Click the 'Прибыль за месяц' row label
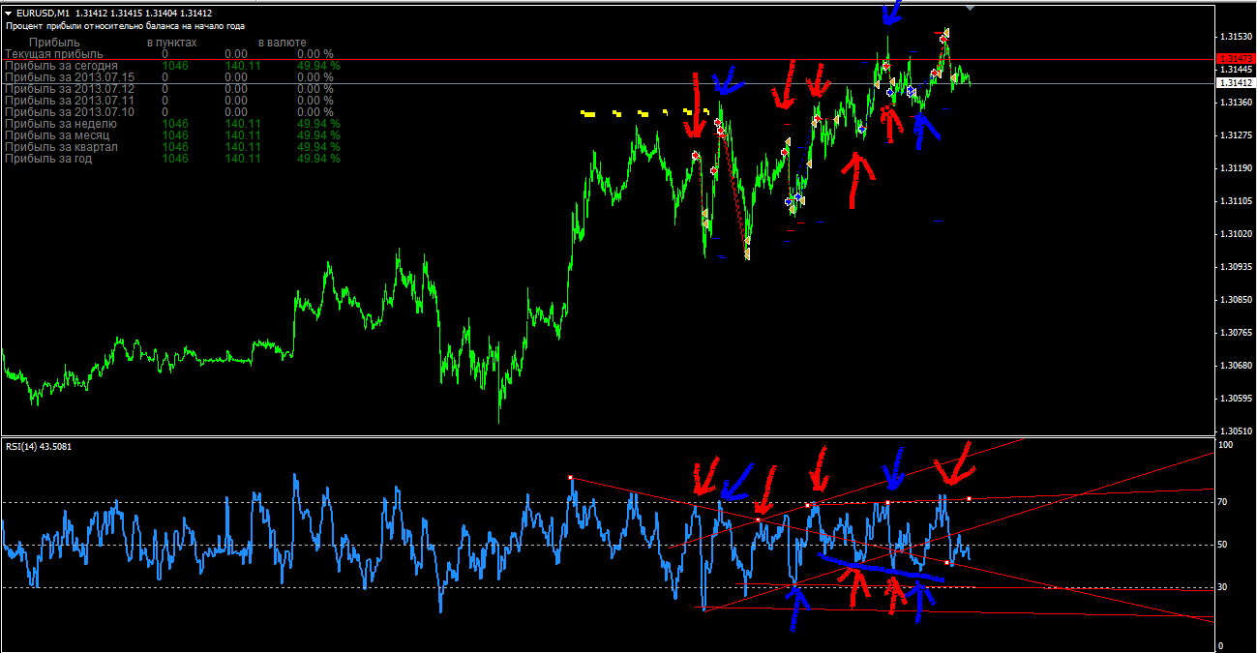Image resolution: width=1257 pixels, height=653 pixels. pyautogui.click(x=57, y=135)
